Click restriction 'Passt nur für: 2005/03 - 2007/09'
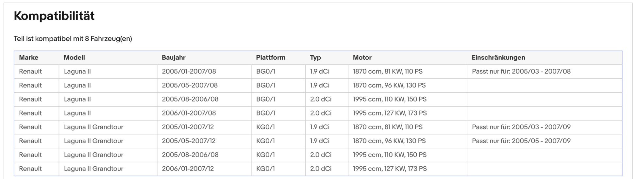Screen dimensions: 636x179 point(521,127)
